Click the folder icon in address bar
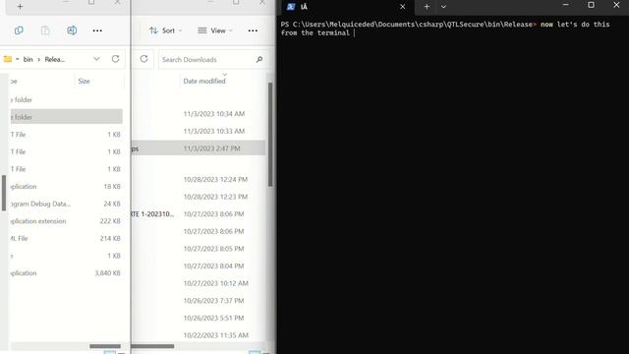This screenshot has width=629, height=354. click(x=8, y=59)
